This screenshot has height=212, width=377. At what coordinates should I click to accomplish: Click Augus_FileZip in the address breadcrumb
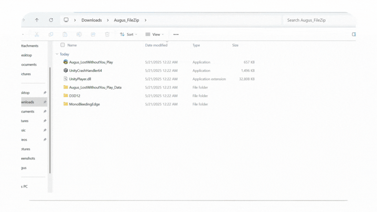coord(126,20)
